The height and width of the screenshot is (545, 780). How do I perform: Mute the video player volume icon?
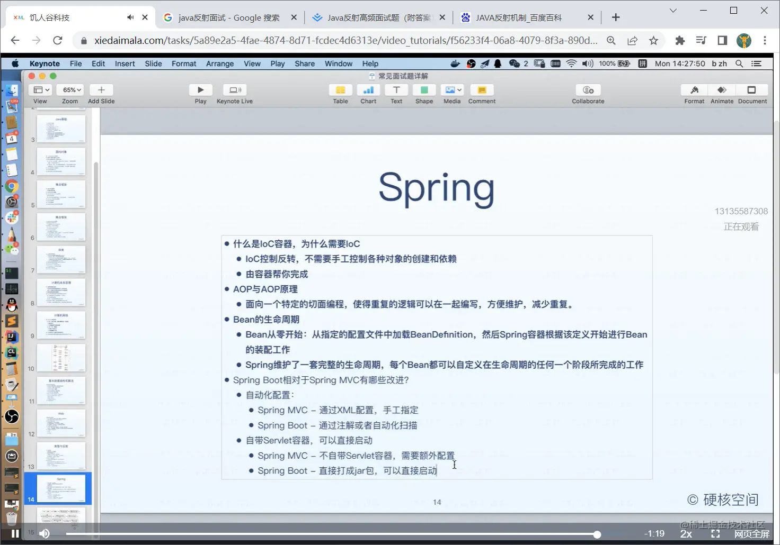(x=45, y=533)
